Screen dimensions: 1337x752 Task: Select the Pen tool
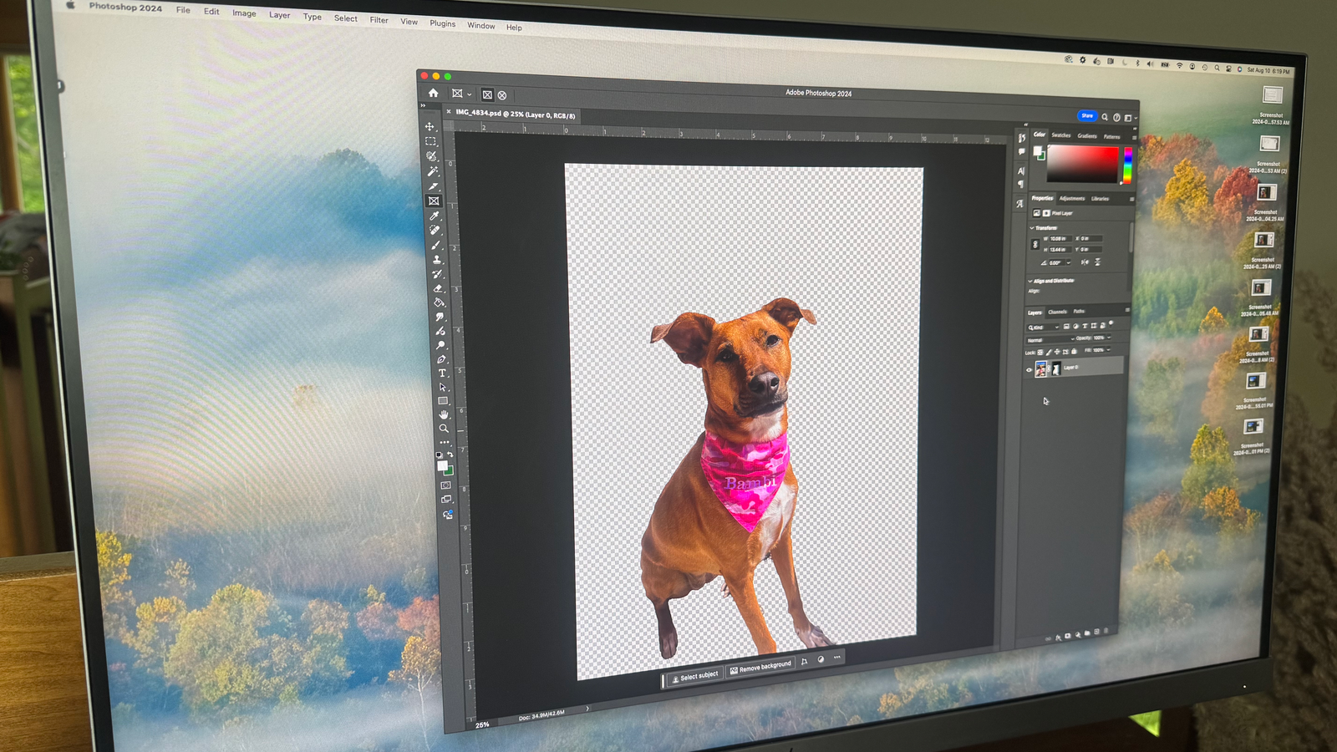441,359
